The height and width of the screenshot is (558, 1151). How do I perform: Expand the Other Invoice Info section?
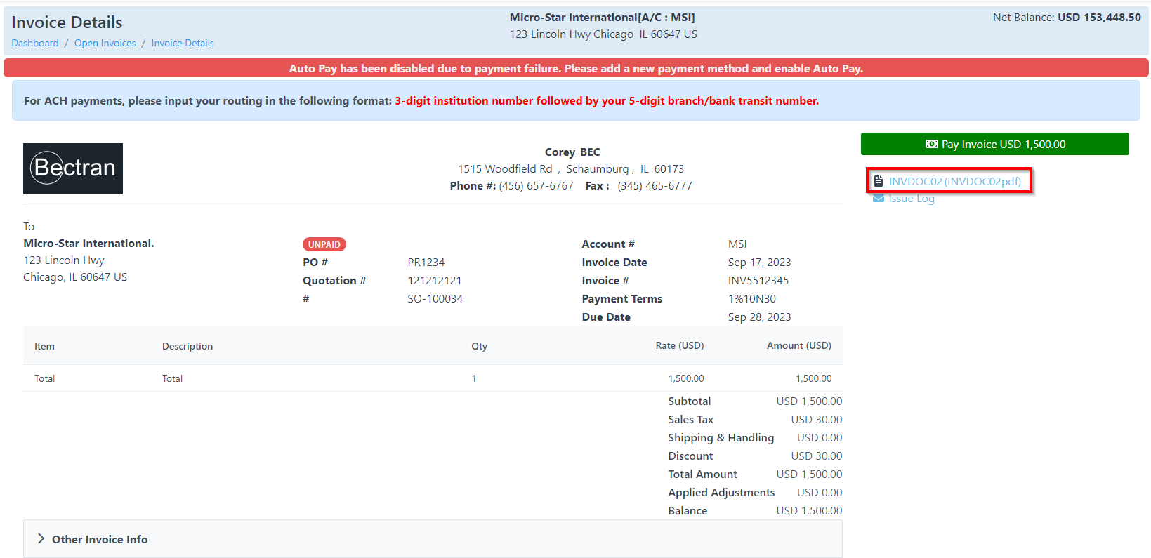click(x=433, y=539)
